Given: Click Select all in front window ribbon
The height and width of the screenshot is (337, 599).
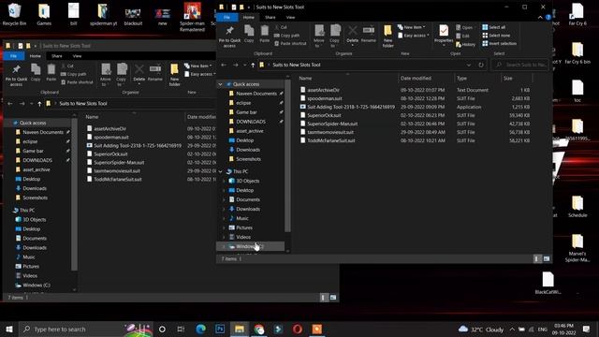Looking at the screenshot, I should [x=493, y=27].
